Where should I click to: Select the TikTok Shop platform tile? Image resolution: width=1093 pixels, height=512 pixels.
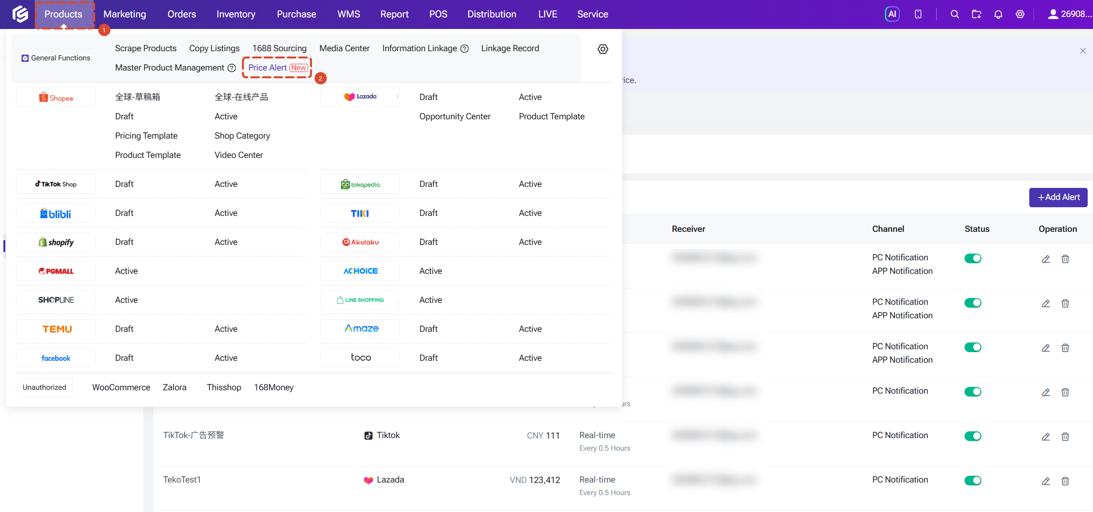click(56, 184)
